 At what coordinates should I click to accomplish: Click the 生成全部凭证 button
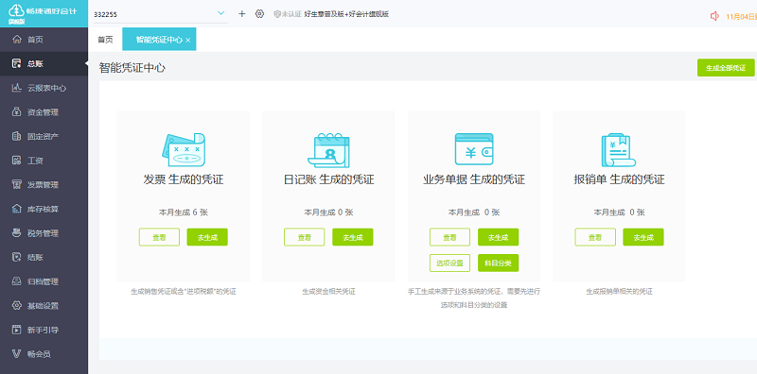tap(726, 68)
